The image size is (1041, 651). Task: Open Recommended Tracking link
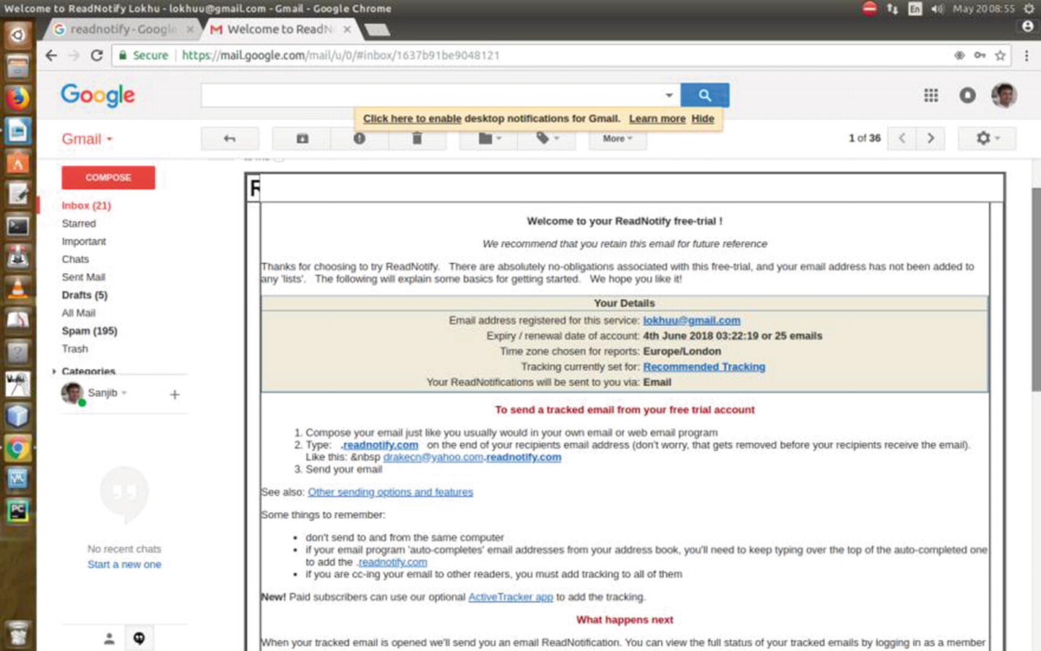click(703, 367)
